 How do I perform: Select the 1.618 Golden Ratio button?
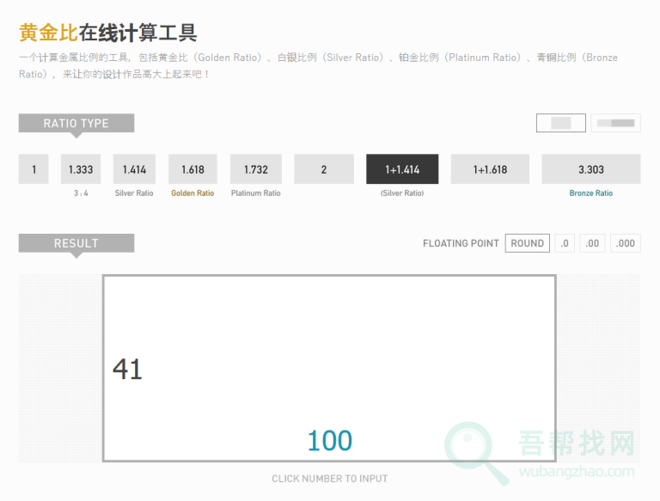[x=192, y=169]
